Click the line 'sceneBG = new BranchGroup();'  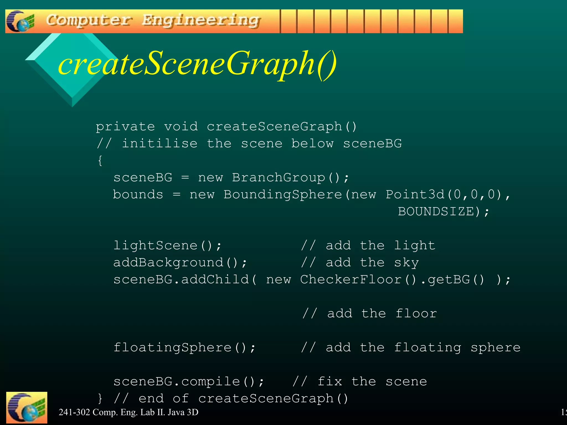pos(231,178)
